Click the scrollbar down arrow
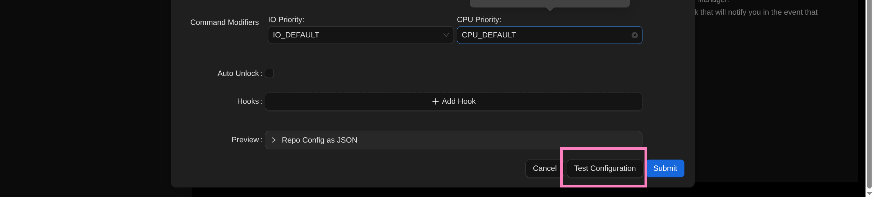Viewport: 873px width, 197px height. [869, 194]
